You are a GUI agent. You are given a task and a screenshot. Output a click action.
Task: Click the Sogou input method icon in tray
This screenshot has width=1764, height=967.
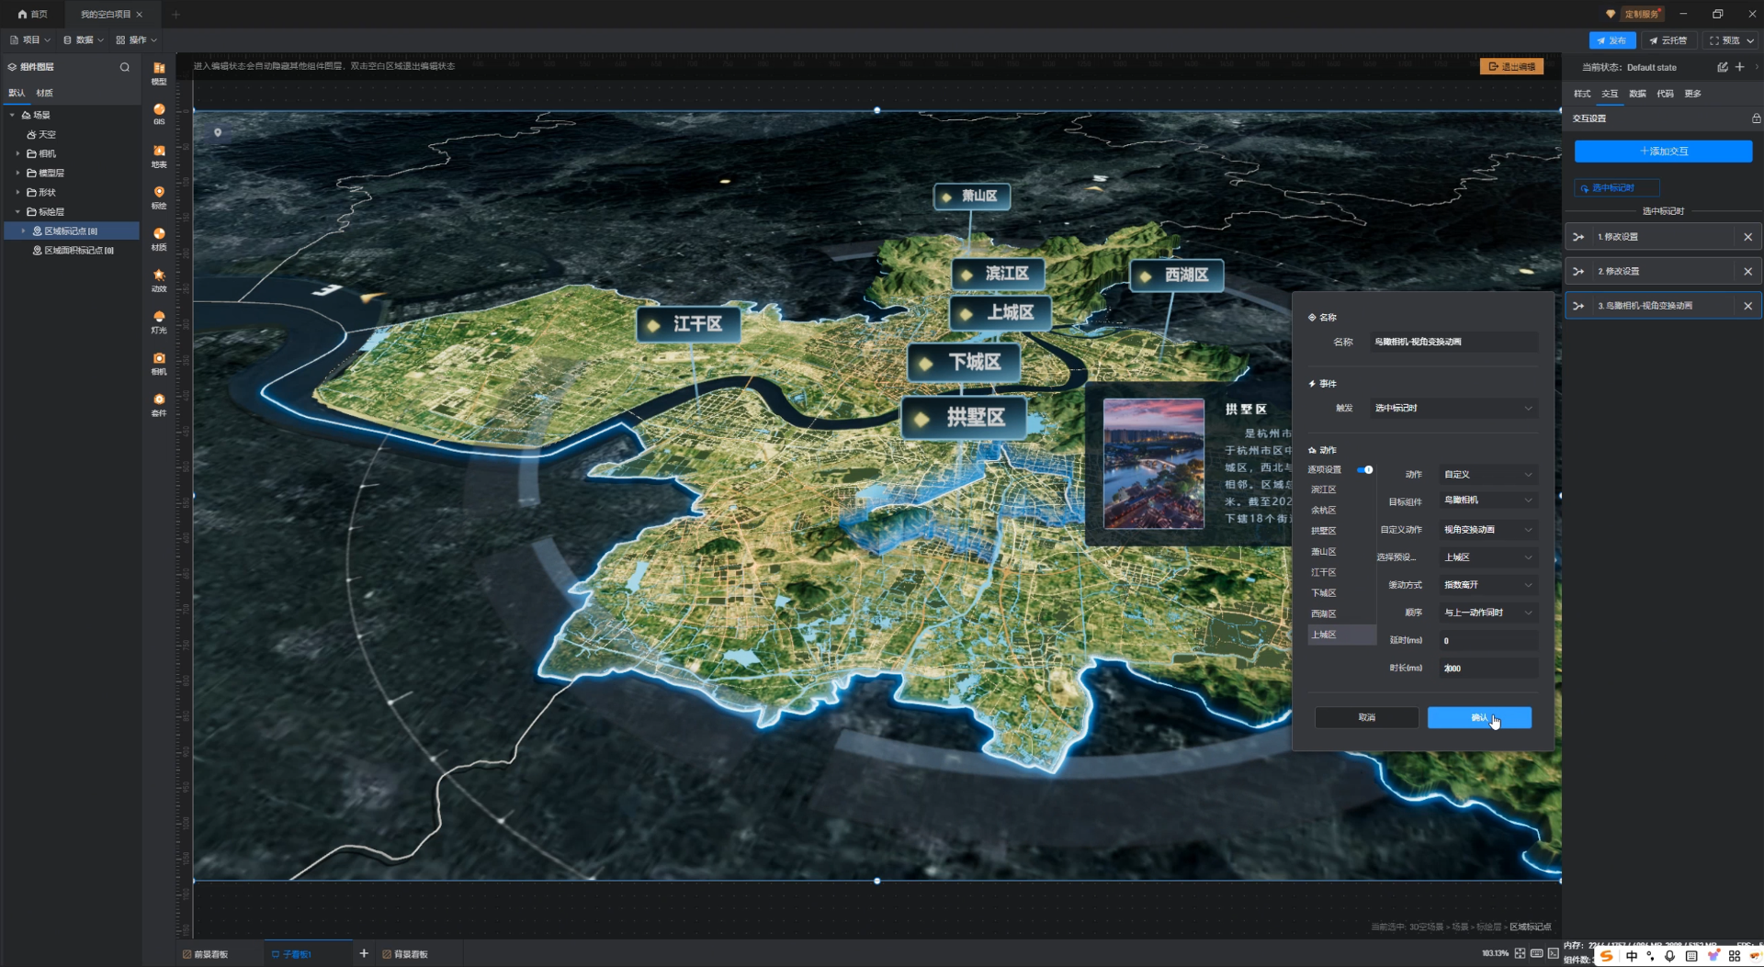click(1606, 956)
